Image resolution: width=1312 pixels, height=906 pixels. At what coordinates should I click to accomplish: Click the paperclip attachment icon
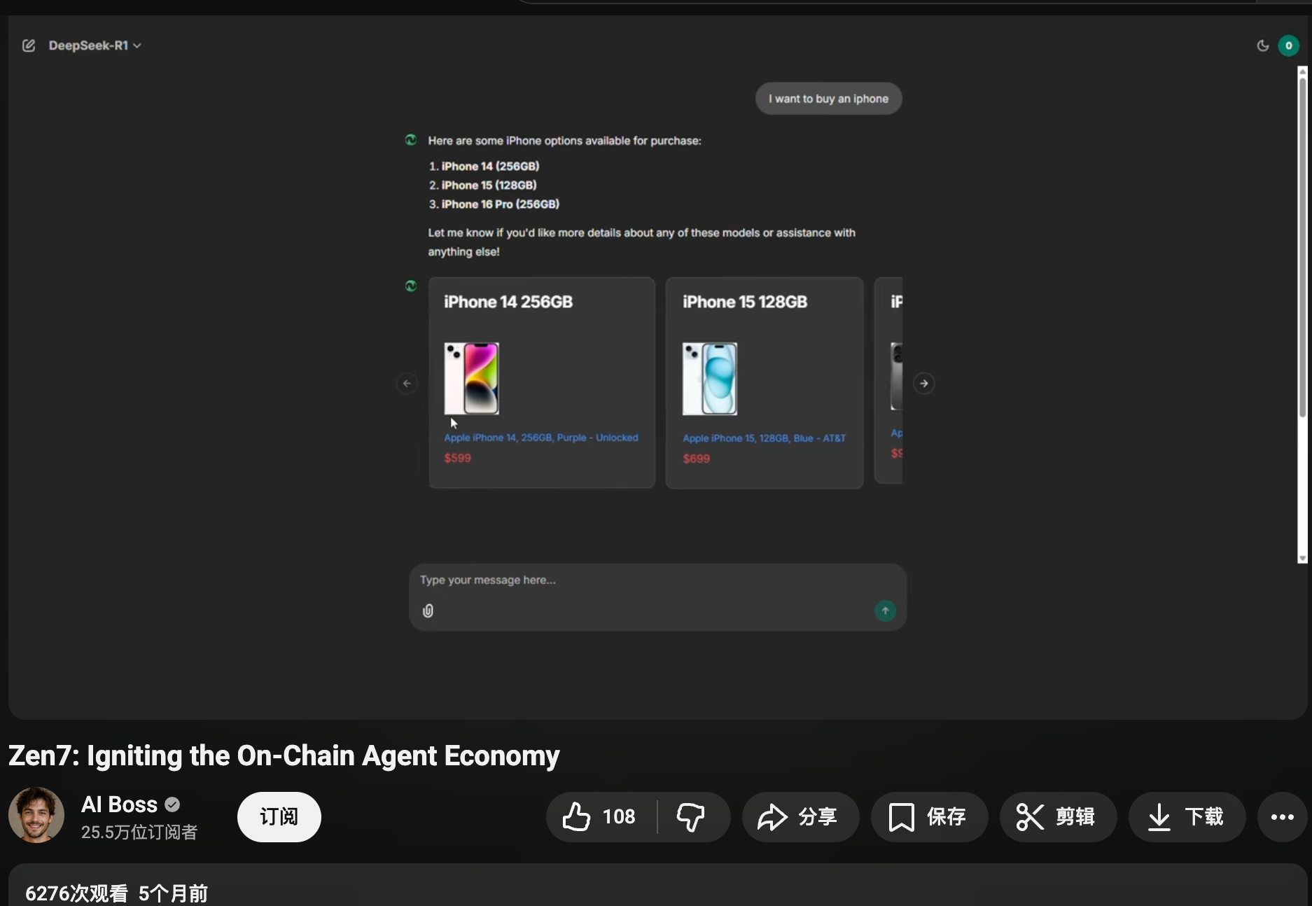click(x=428, y=611)
